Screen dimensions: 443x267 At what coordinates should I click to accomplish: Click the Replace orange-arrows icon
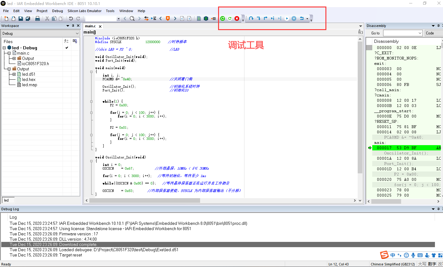pyautogui.click(x=146, y=19)
